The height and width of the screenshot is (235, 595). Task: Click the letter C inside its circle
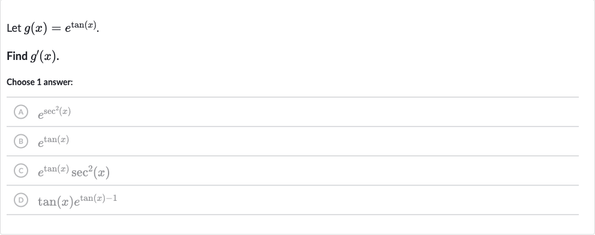[21, 171]
